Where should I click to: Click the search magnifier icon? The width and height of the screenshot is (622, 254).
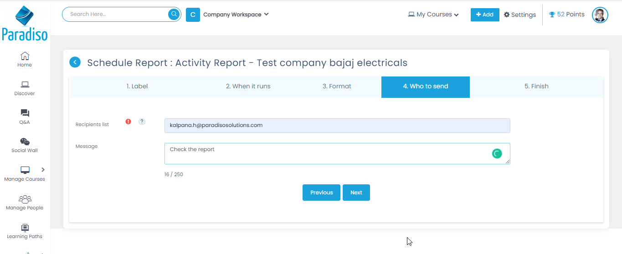pos(174,14)
